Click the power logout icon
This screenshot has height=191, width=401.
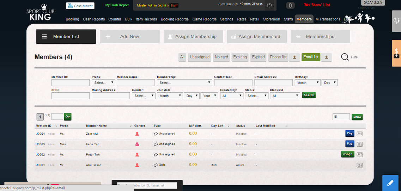[269, 5]
